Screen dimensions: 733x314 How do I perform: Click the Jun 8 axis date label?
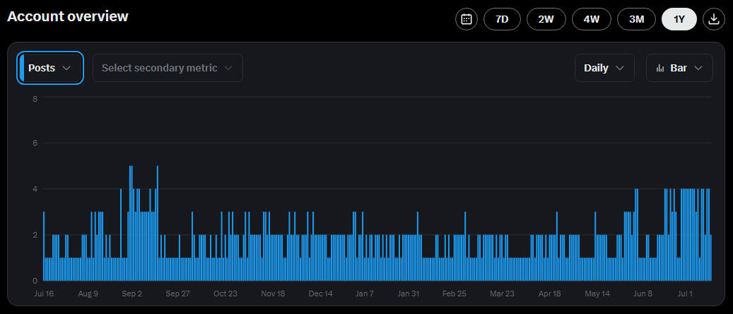click(643, 293)
